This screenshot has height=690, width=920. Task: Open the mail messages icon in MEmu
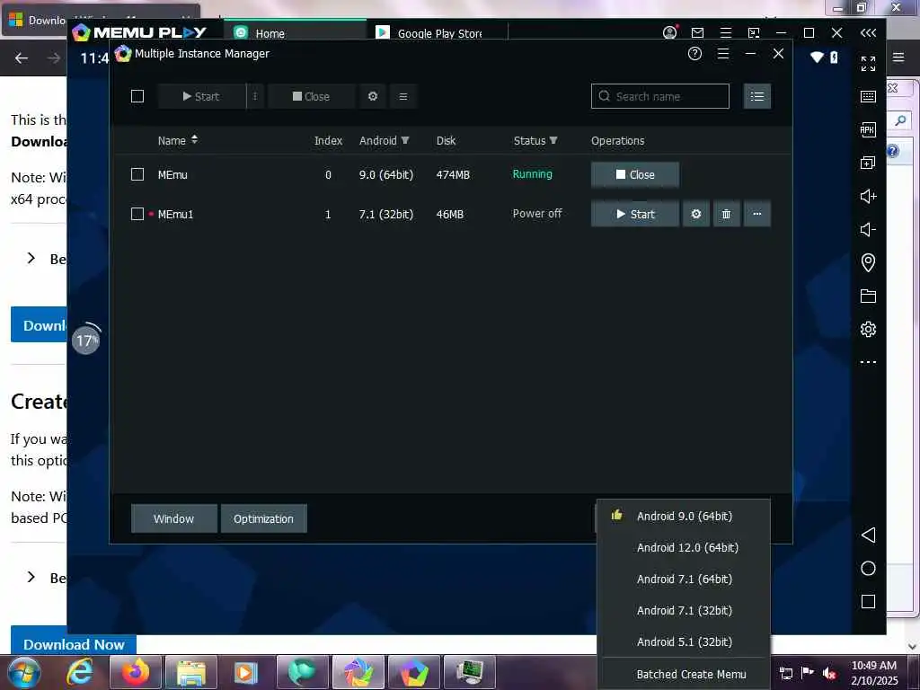[697, 33]
